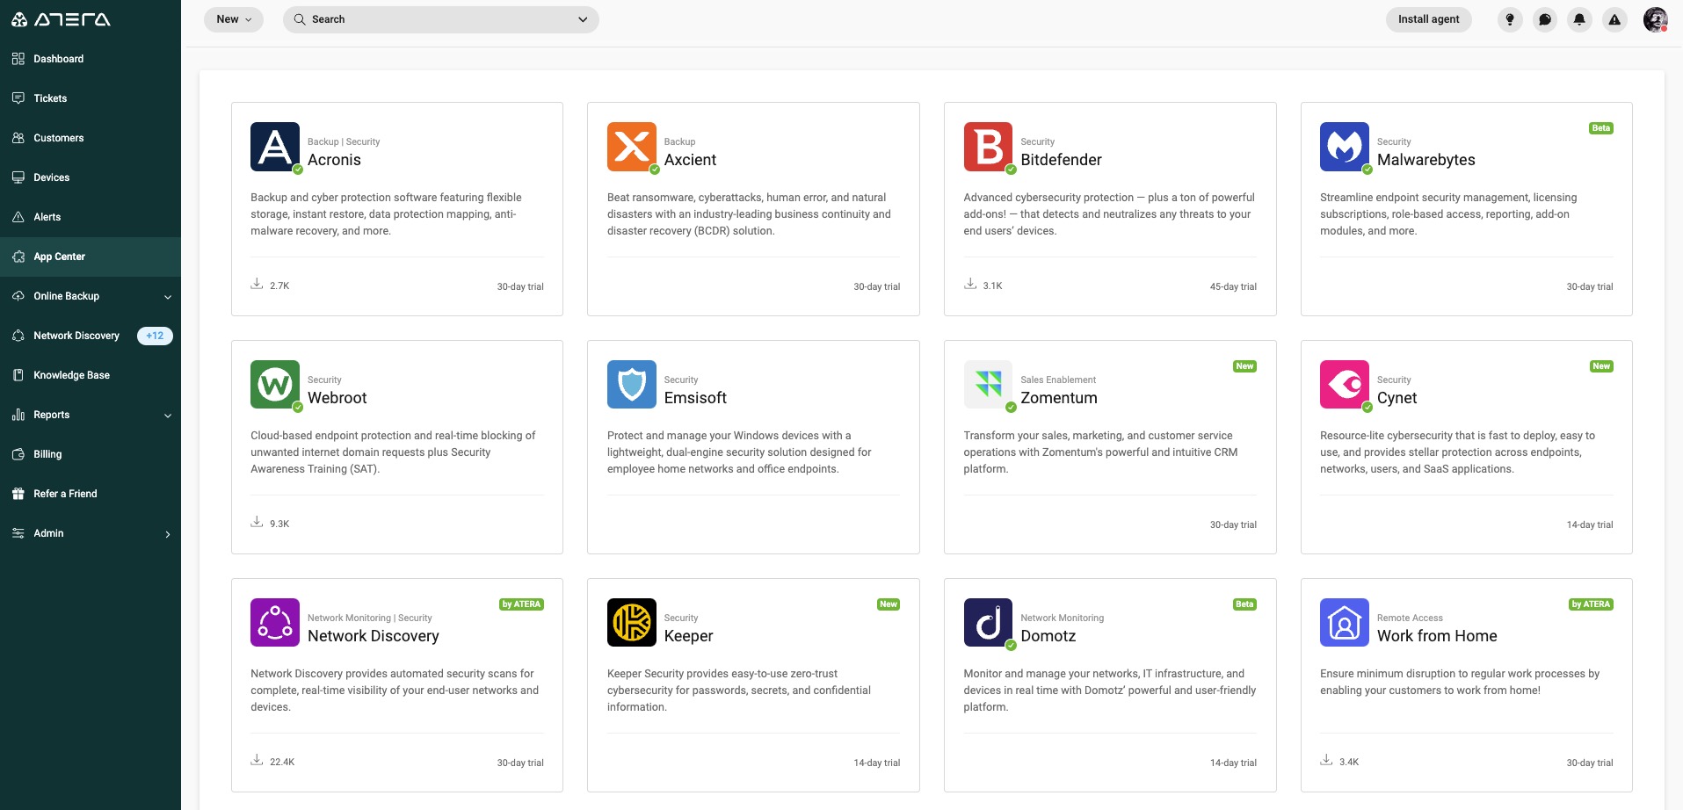The width and height of the screenshot is (1683, 810).
Task: Open the Devices sidebar icon
Action: click(x=18, y=177)
